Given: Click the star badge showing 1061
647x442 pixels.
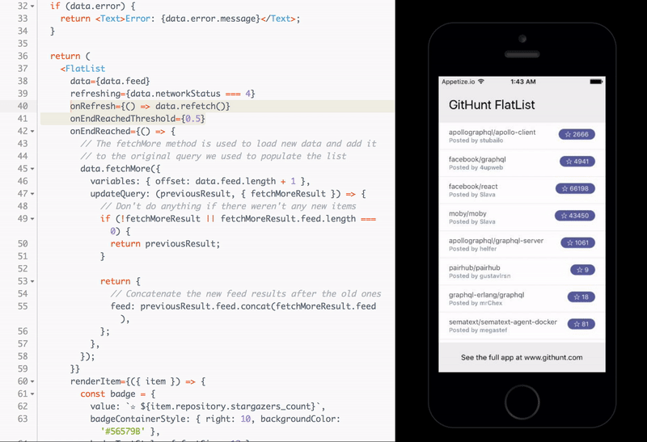Looking at the screenshot, I should point(577,243).
